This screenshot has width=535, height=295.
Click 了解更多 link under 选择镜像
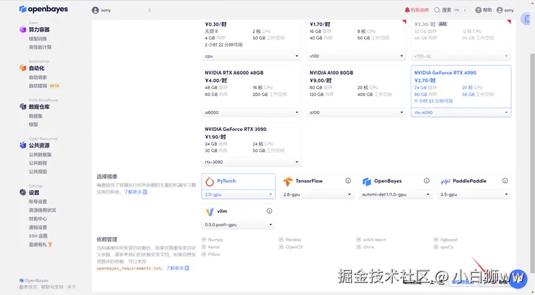tap(132, 192)
